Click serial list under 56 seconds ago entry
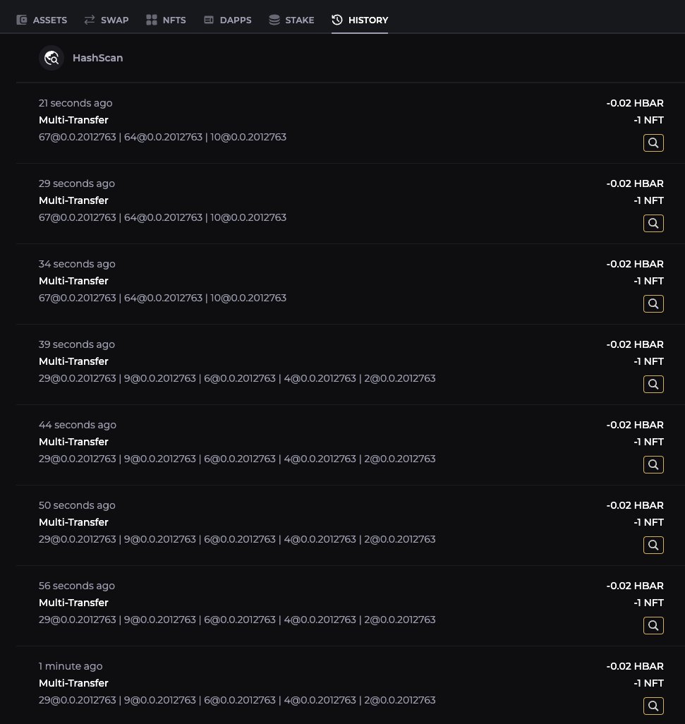Viewport: 685px width, 724px height. [237, 620]
